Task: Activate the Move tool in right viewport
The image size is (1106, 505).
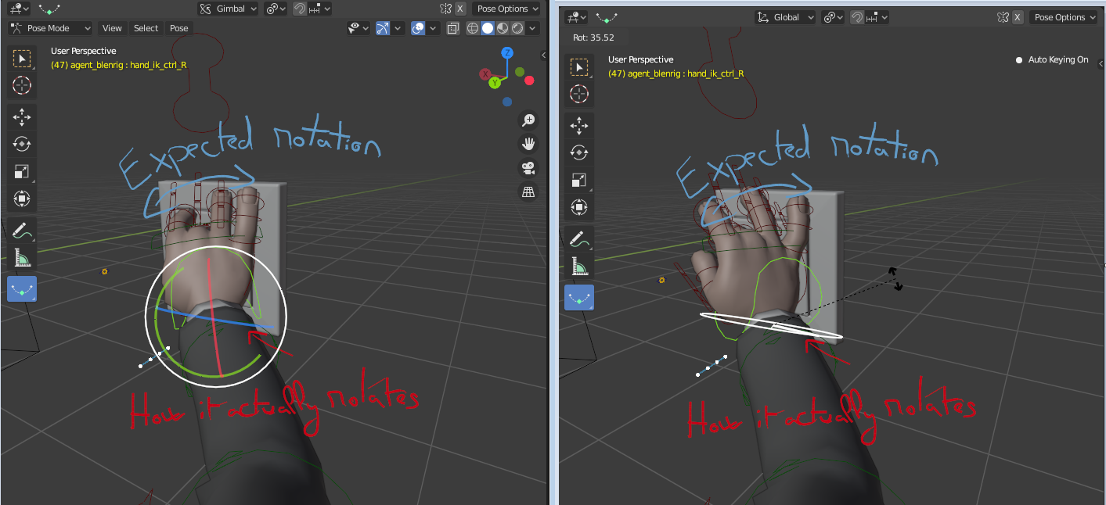Action: click(579, 127)
